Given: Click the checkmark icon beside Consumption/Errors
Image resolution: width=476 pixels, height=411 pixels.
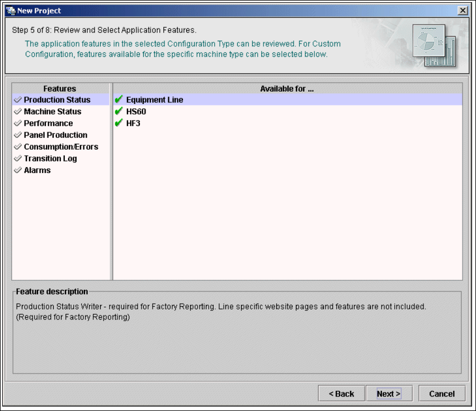Looking at the screenshot, I should coord(18,146).
